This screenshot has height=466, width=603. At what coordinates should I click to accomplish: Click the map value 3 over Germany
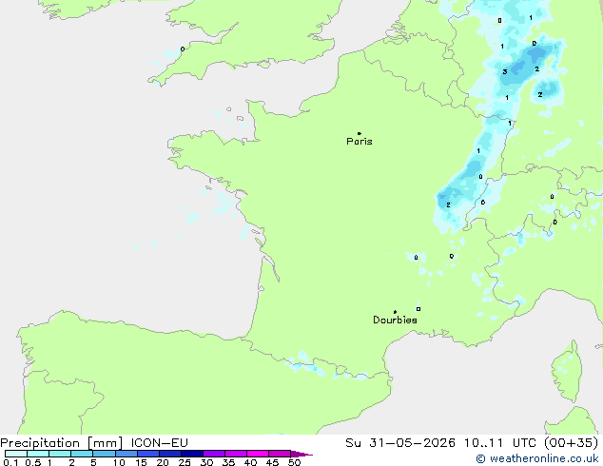click(x=505, y=72)
